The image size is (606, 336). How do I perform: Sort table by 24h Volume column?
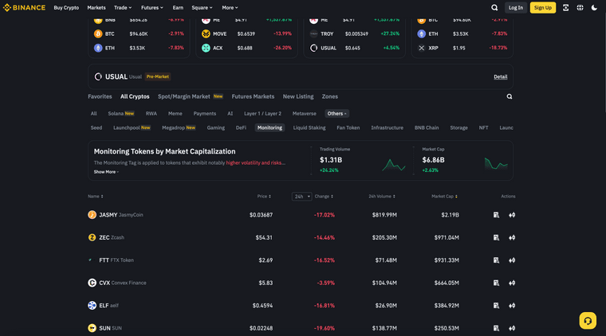click(382, 197)
